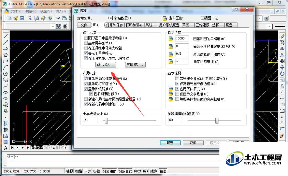Check 带光栅图像/OLE 平移和缩放 checkbox

tap(177, 79)
